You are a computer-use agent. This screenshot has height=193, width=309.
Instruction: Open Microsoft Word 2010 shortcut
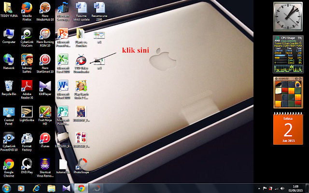[63, 89]
